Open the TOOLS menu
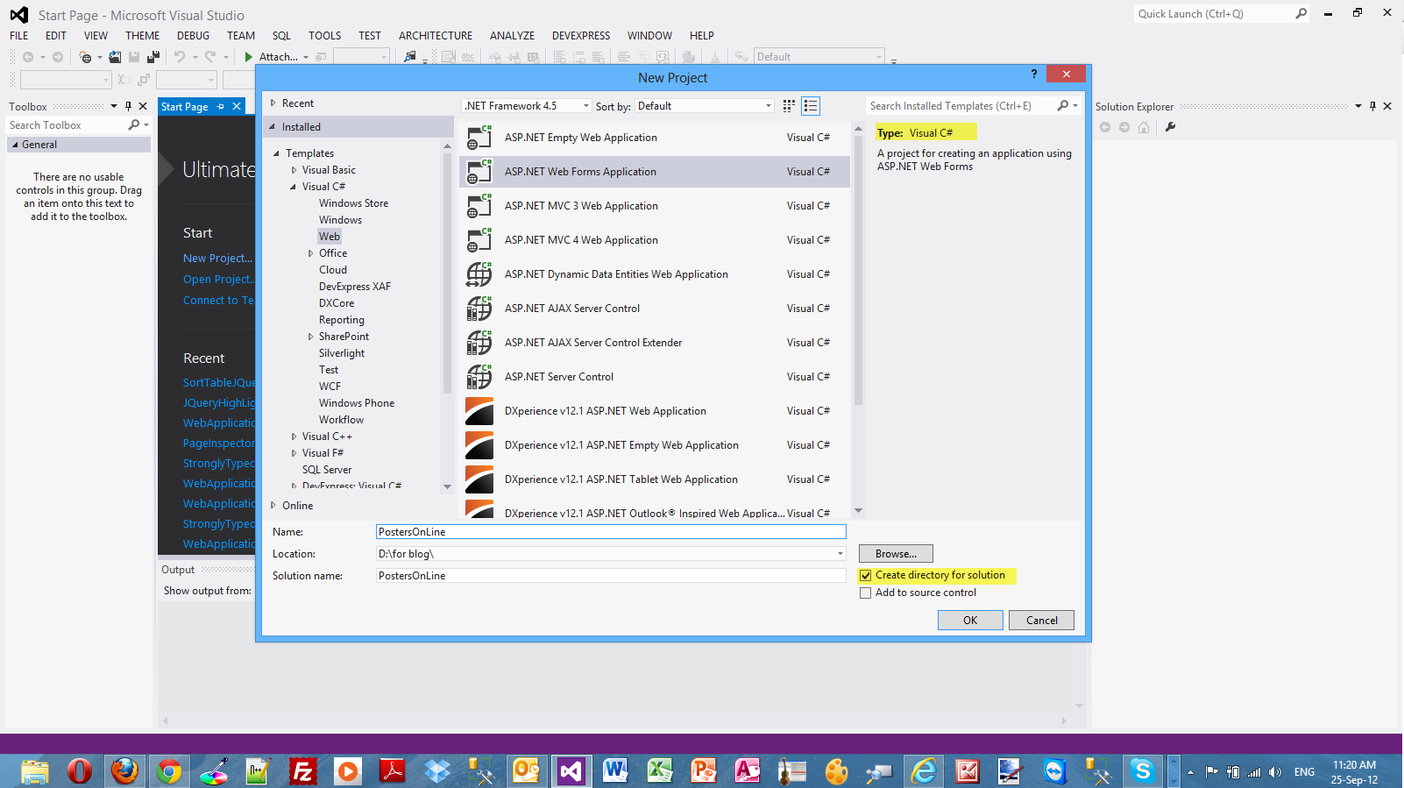The width and height of the screenshot is (1404, 788). [x=324, y=36]
